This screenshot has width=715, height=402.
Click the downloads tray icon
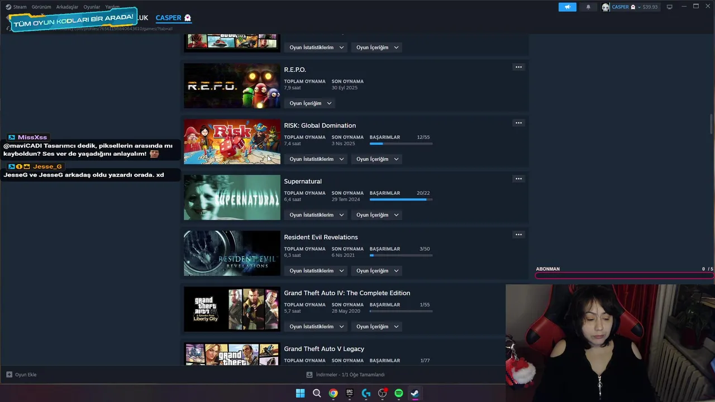[309, 375]
